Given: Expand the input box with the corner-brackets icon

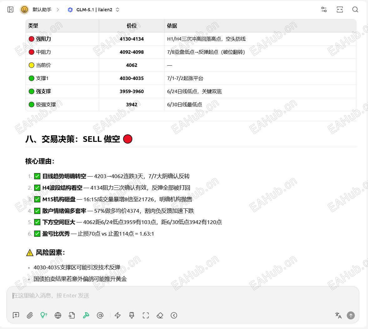Looking at the screenshot, I should click(146, 315).
